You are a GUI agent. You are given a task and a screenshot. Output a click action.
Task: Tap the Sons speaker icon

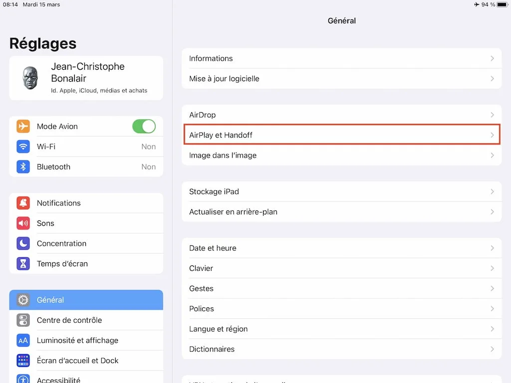[23, 223]
